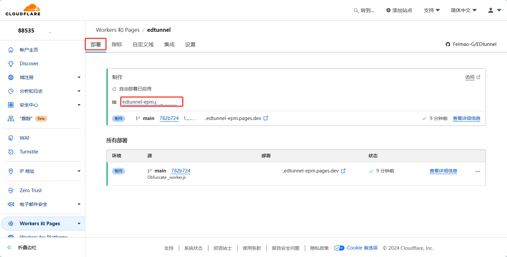The width and height of the screenshot is (507, 257).
Task: Open the 系统状态 footer link
Action: pyautogui.click(x=193, y=248)
